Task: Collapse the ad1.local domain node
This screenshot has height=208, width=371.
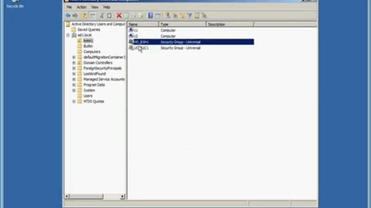Action: 68,35
